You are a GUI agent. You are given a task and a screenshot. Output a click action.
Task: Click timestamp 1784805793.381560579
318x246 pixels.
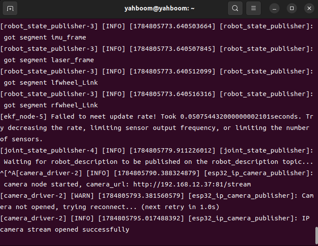point(141,196)
